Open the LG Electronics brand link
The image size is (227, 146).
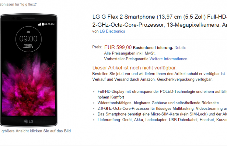pyautogui.click(x=112, y=31)
